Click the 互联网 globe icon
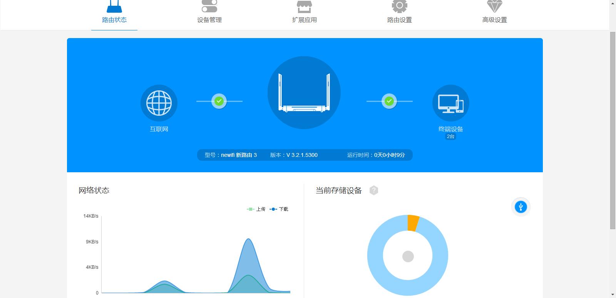 (159, 103)
